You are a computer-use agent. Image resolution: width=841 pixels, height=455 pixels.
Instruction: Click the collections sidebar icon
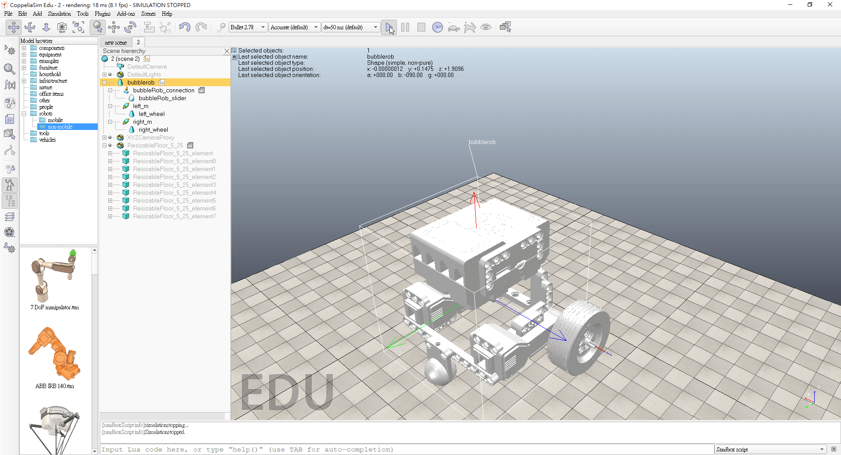(10, 103)
